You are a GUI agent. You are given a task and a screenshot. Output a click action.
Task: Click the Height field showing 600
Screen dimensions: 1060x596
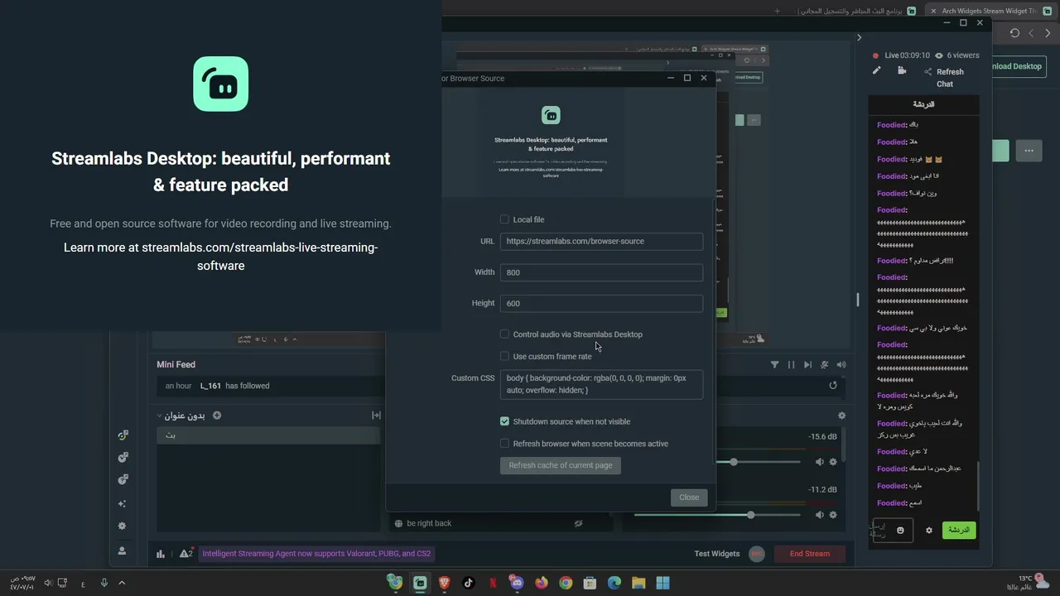click(601, 303)
